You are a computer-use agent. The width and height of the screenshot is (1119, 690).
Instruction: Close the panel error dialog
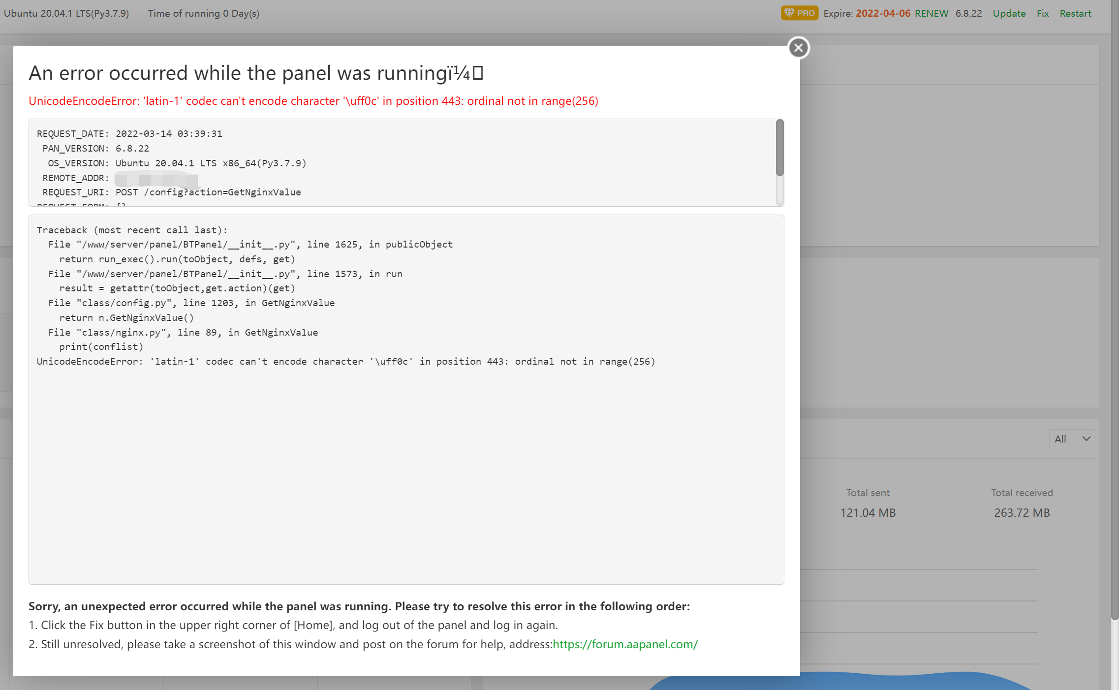(x=798, y=48)
